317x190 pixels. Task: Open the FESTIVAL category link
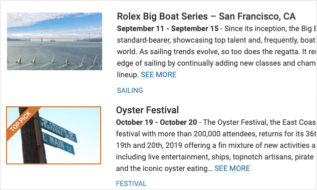pos(131,183)
